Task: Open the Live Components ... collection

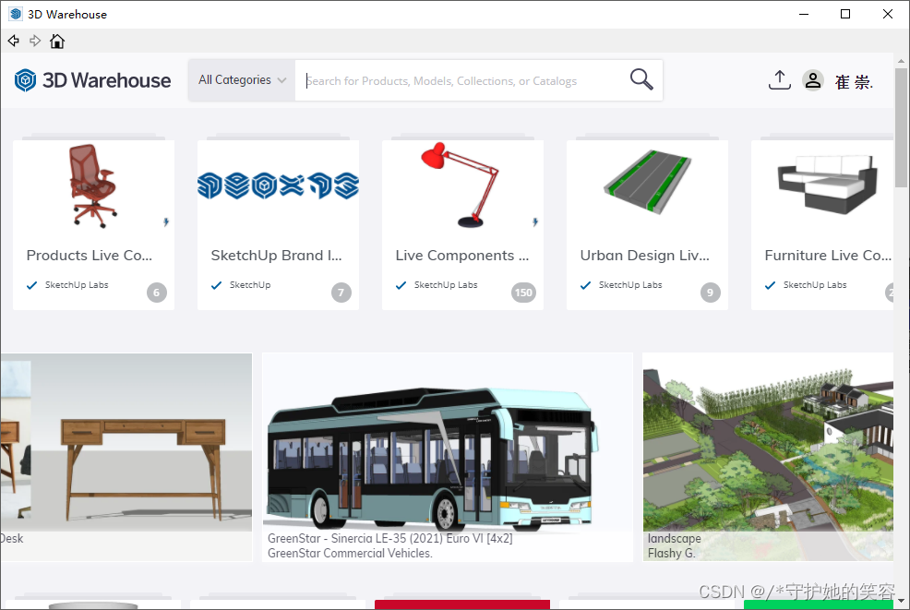Action: 462,256
